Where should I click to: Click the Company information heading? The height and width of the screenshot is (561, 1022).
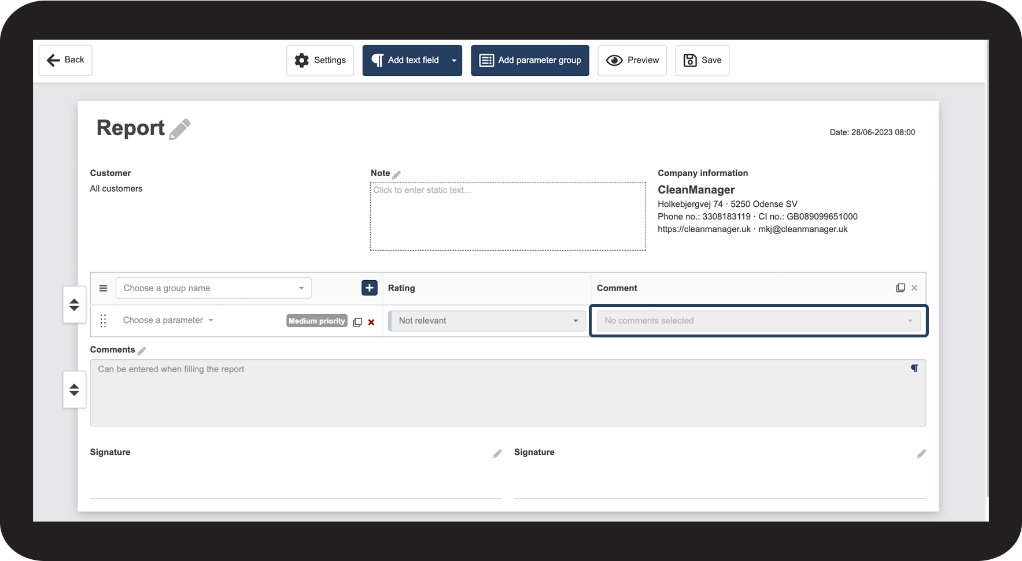(x=703, y=173)
